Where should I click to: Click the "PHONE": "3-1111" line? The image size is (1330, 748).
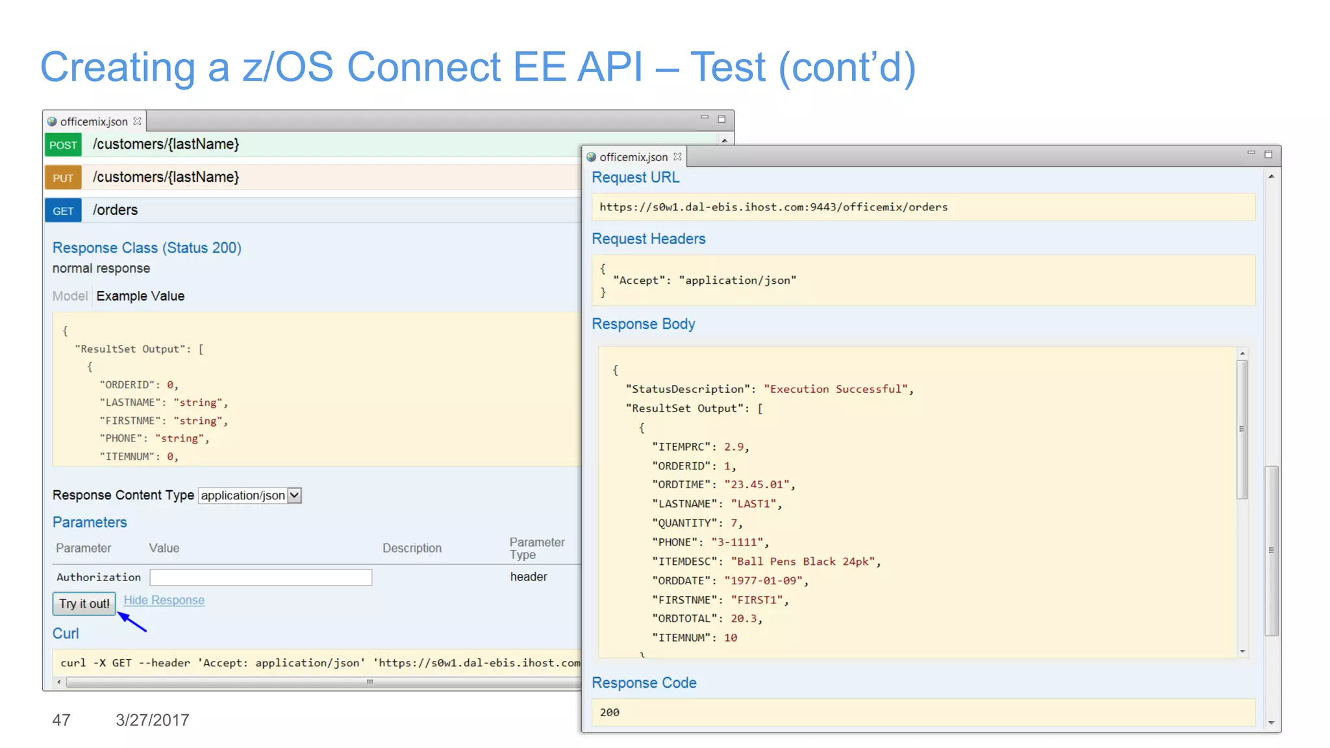pyautogui.click(x=710, y=542)
